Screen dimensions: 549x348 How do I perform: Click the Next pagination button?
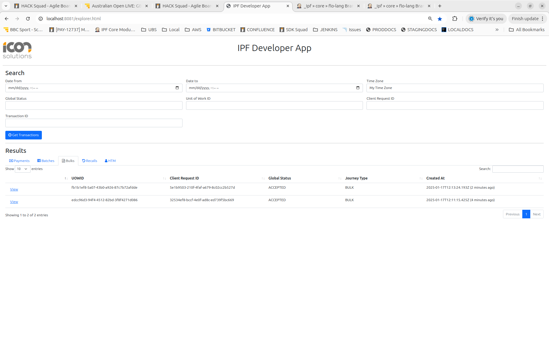pyautogui.click(x=537, y=214)
